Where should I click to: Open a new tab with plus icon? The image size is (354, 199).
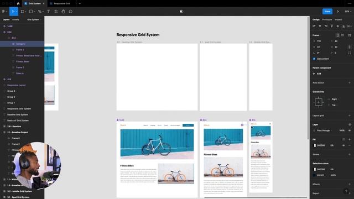(80, 3)
